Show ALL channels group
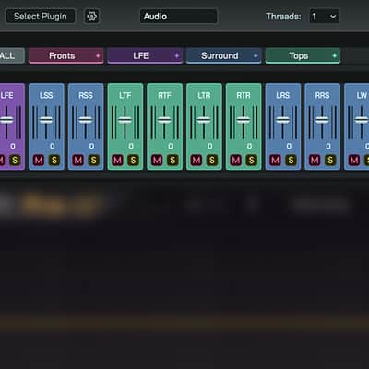 pyautogui.click(x=12, y=55)
